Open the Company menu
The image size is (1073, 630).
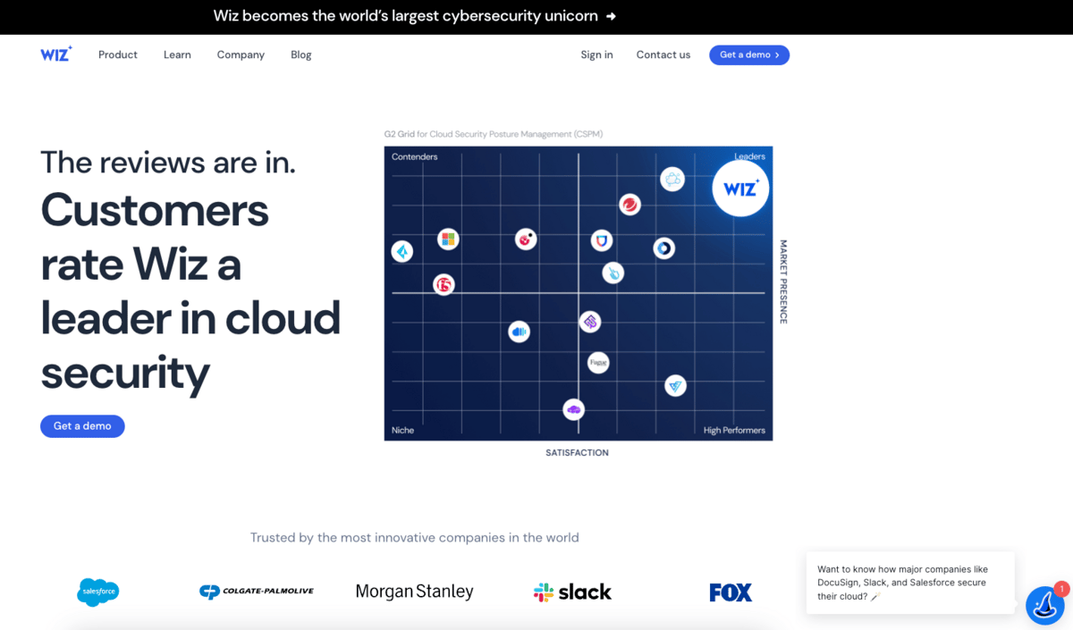point(241,55)
